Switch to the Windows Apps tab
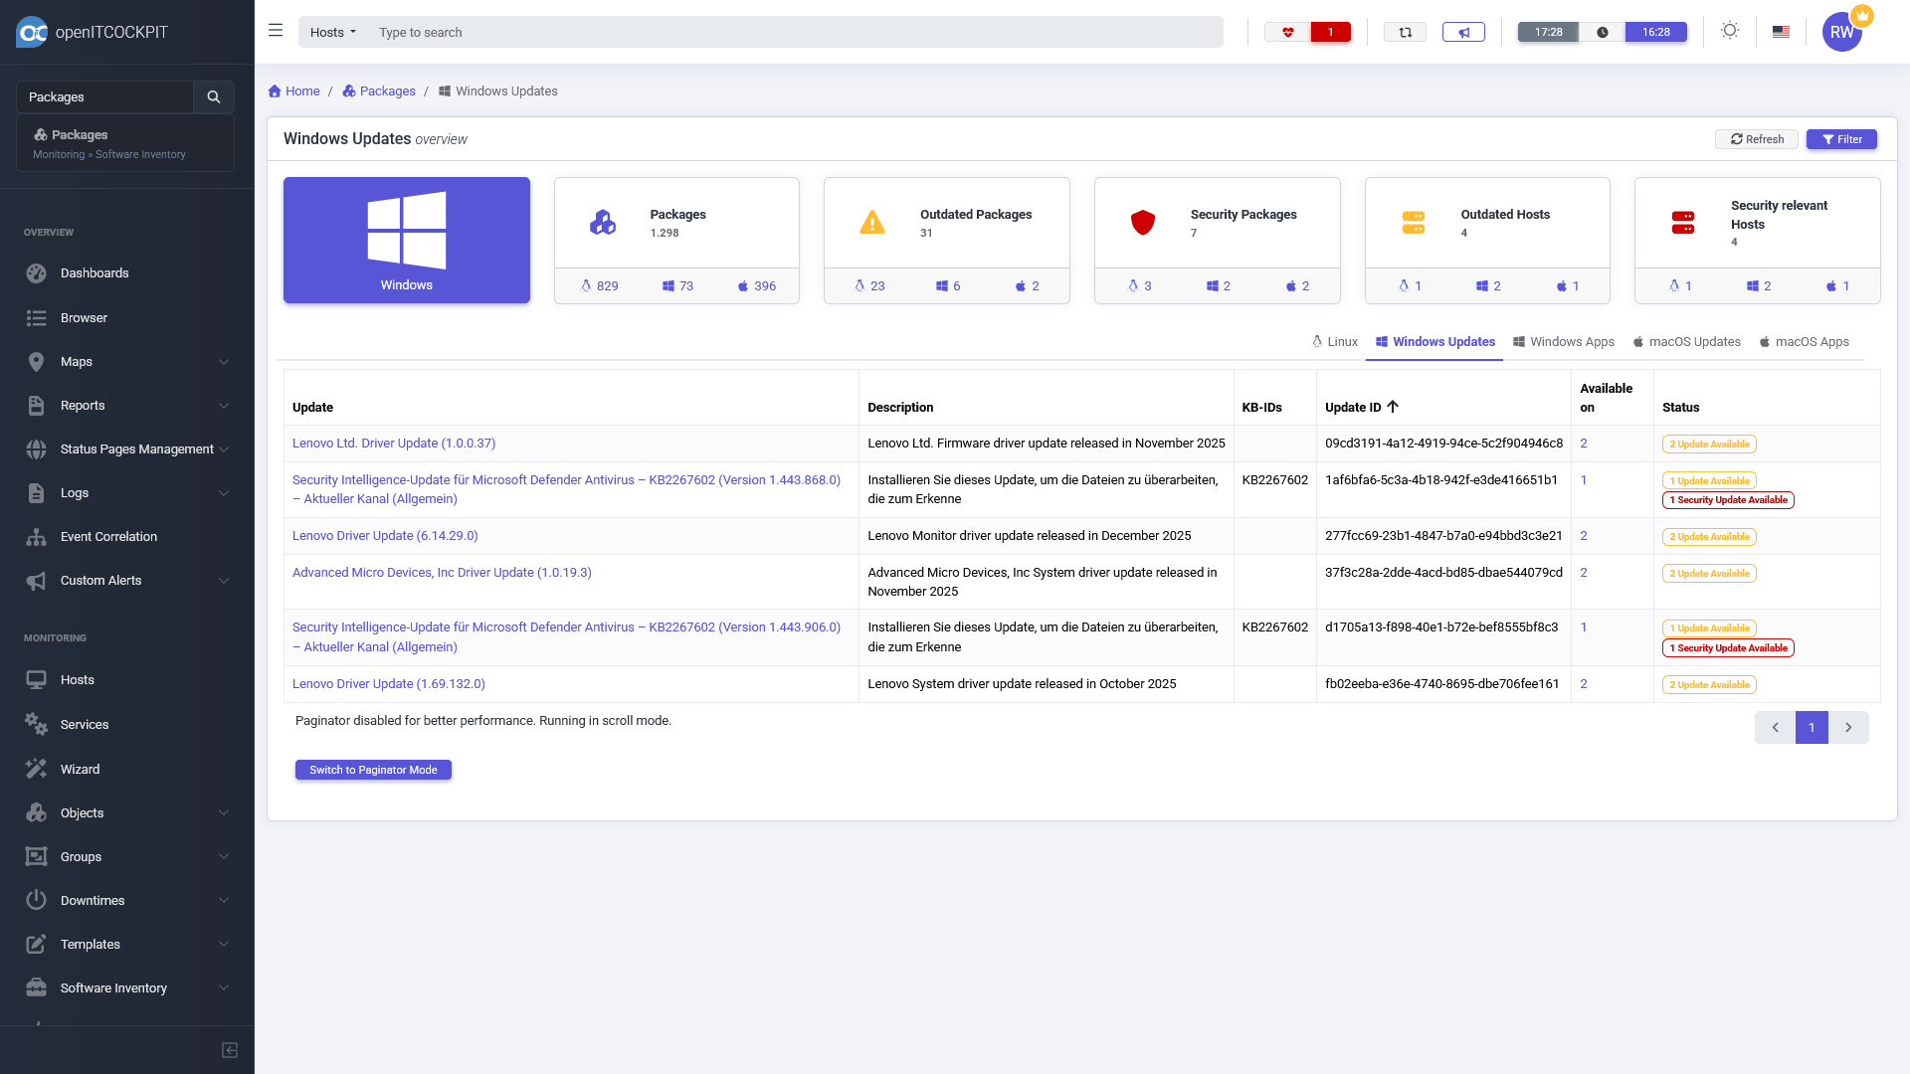 pos(1563,341)
